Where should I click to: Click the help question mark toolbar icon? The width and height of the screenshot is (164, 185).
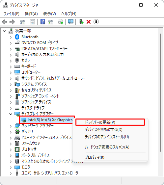[42, 22]
